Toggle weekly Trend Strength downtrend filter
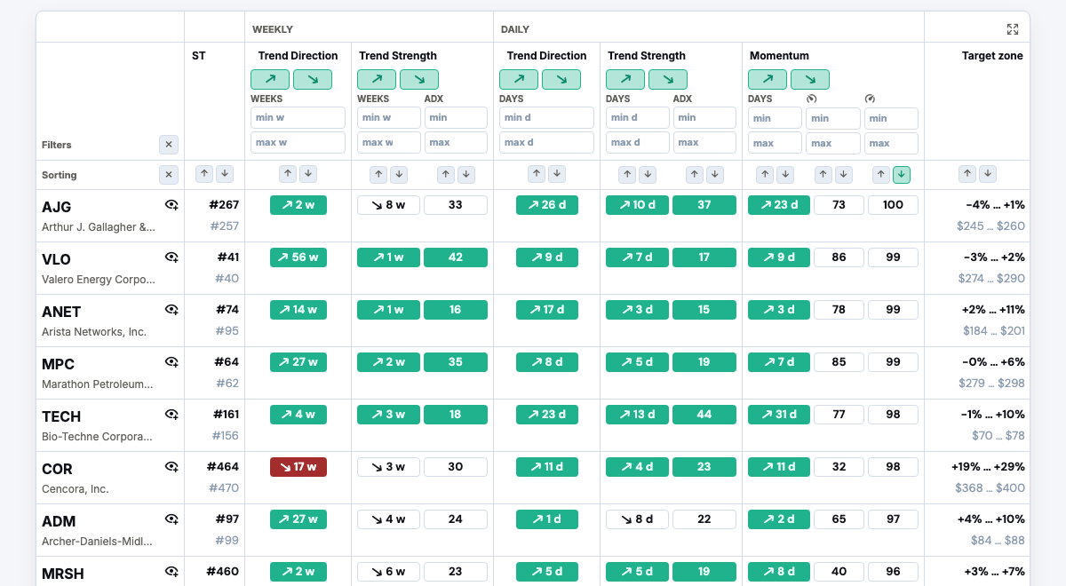Viewport: 1066px width, 586px height. pyautogui.click(x=419, y=80)
